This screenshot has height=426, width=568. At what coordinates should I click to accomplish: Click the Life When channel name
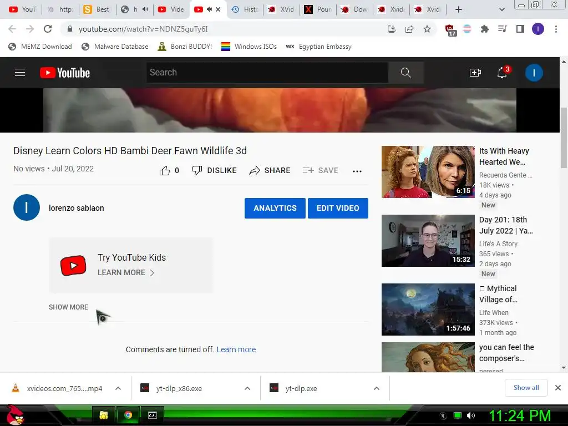click(494, 313)
